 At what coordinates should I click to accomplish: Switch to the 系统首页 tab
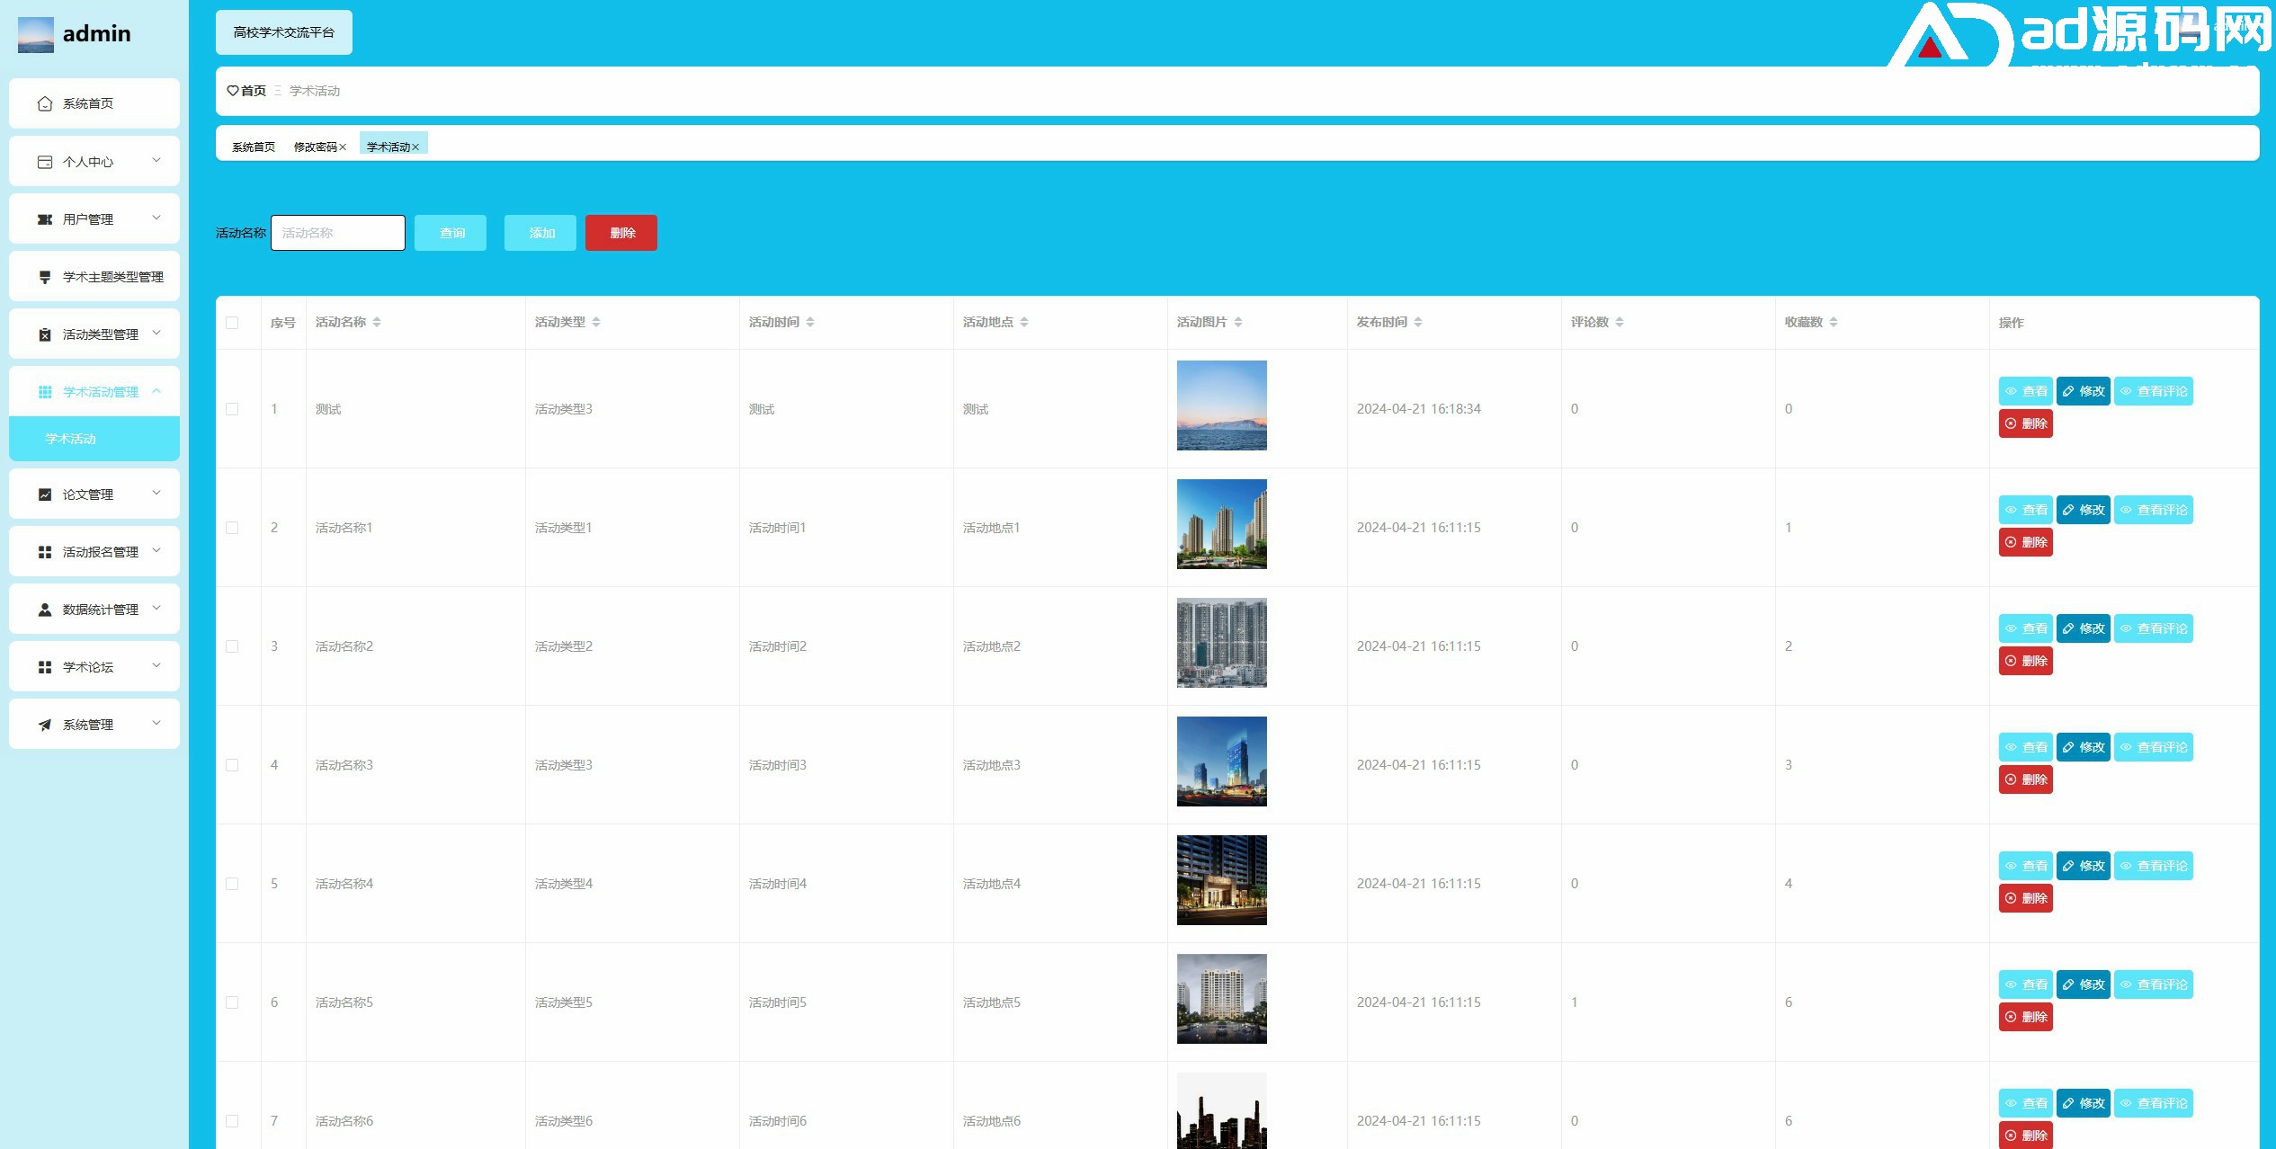tap(254, 147)
